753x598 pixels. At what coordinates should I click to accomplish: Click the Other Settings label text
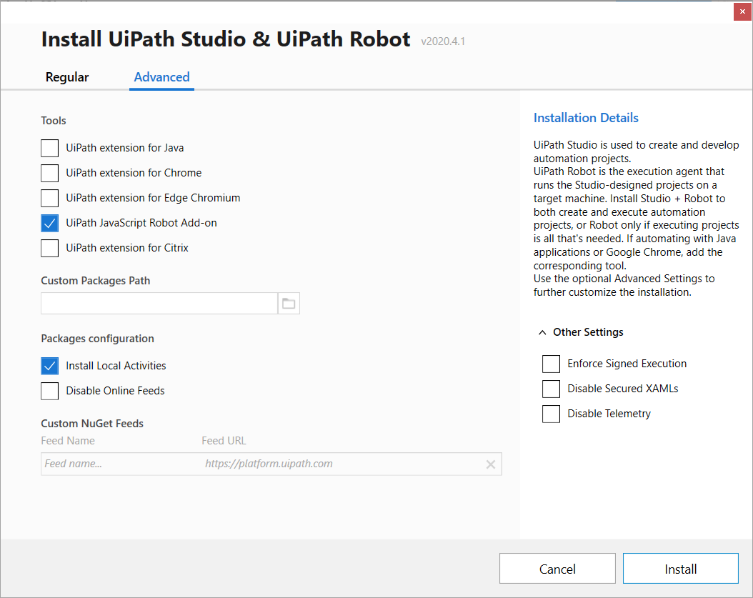(588, 332)
